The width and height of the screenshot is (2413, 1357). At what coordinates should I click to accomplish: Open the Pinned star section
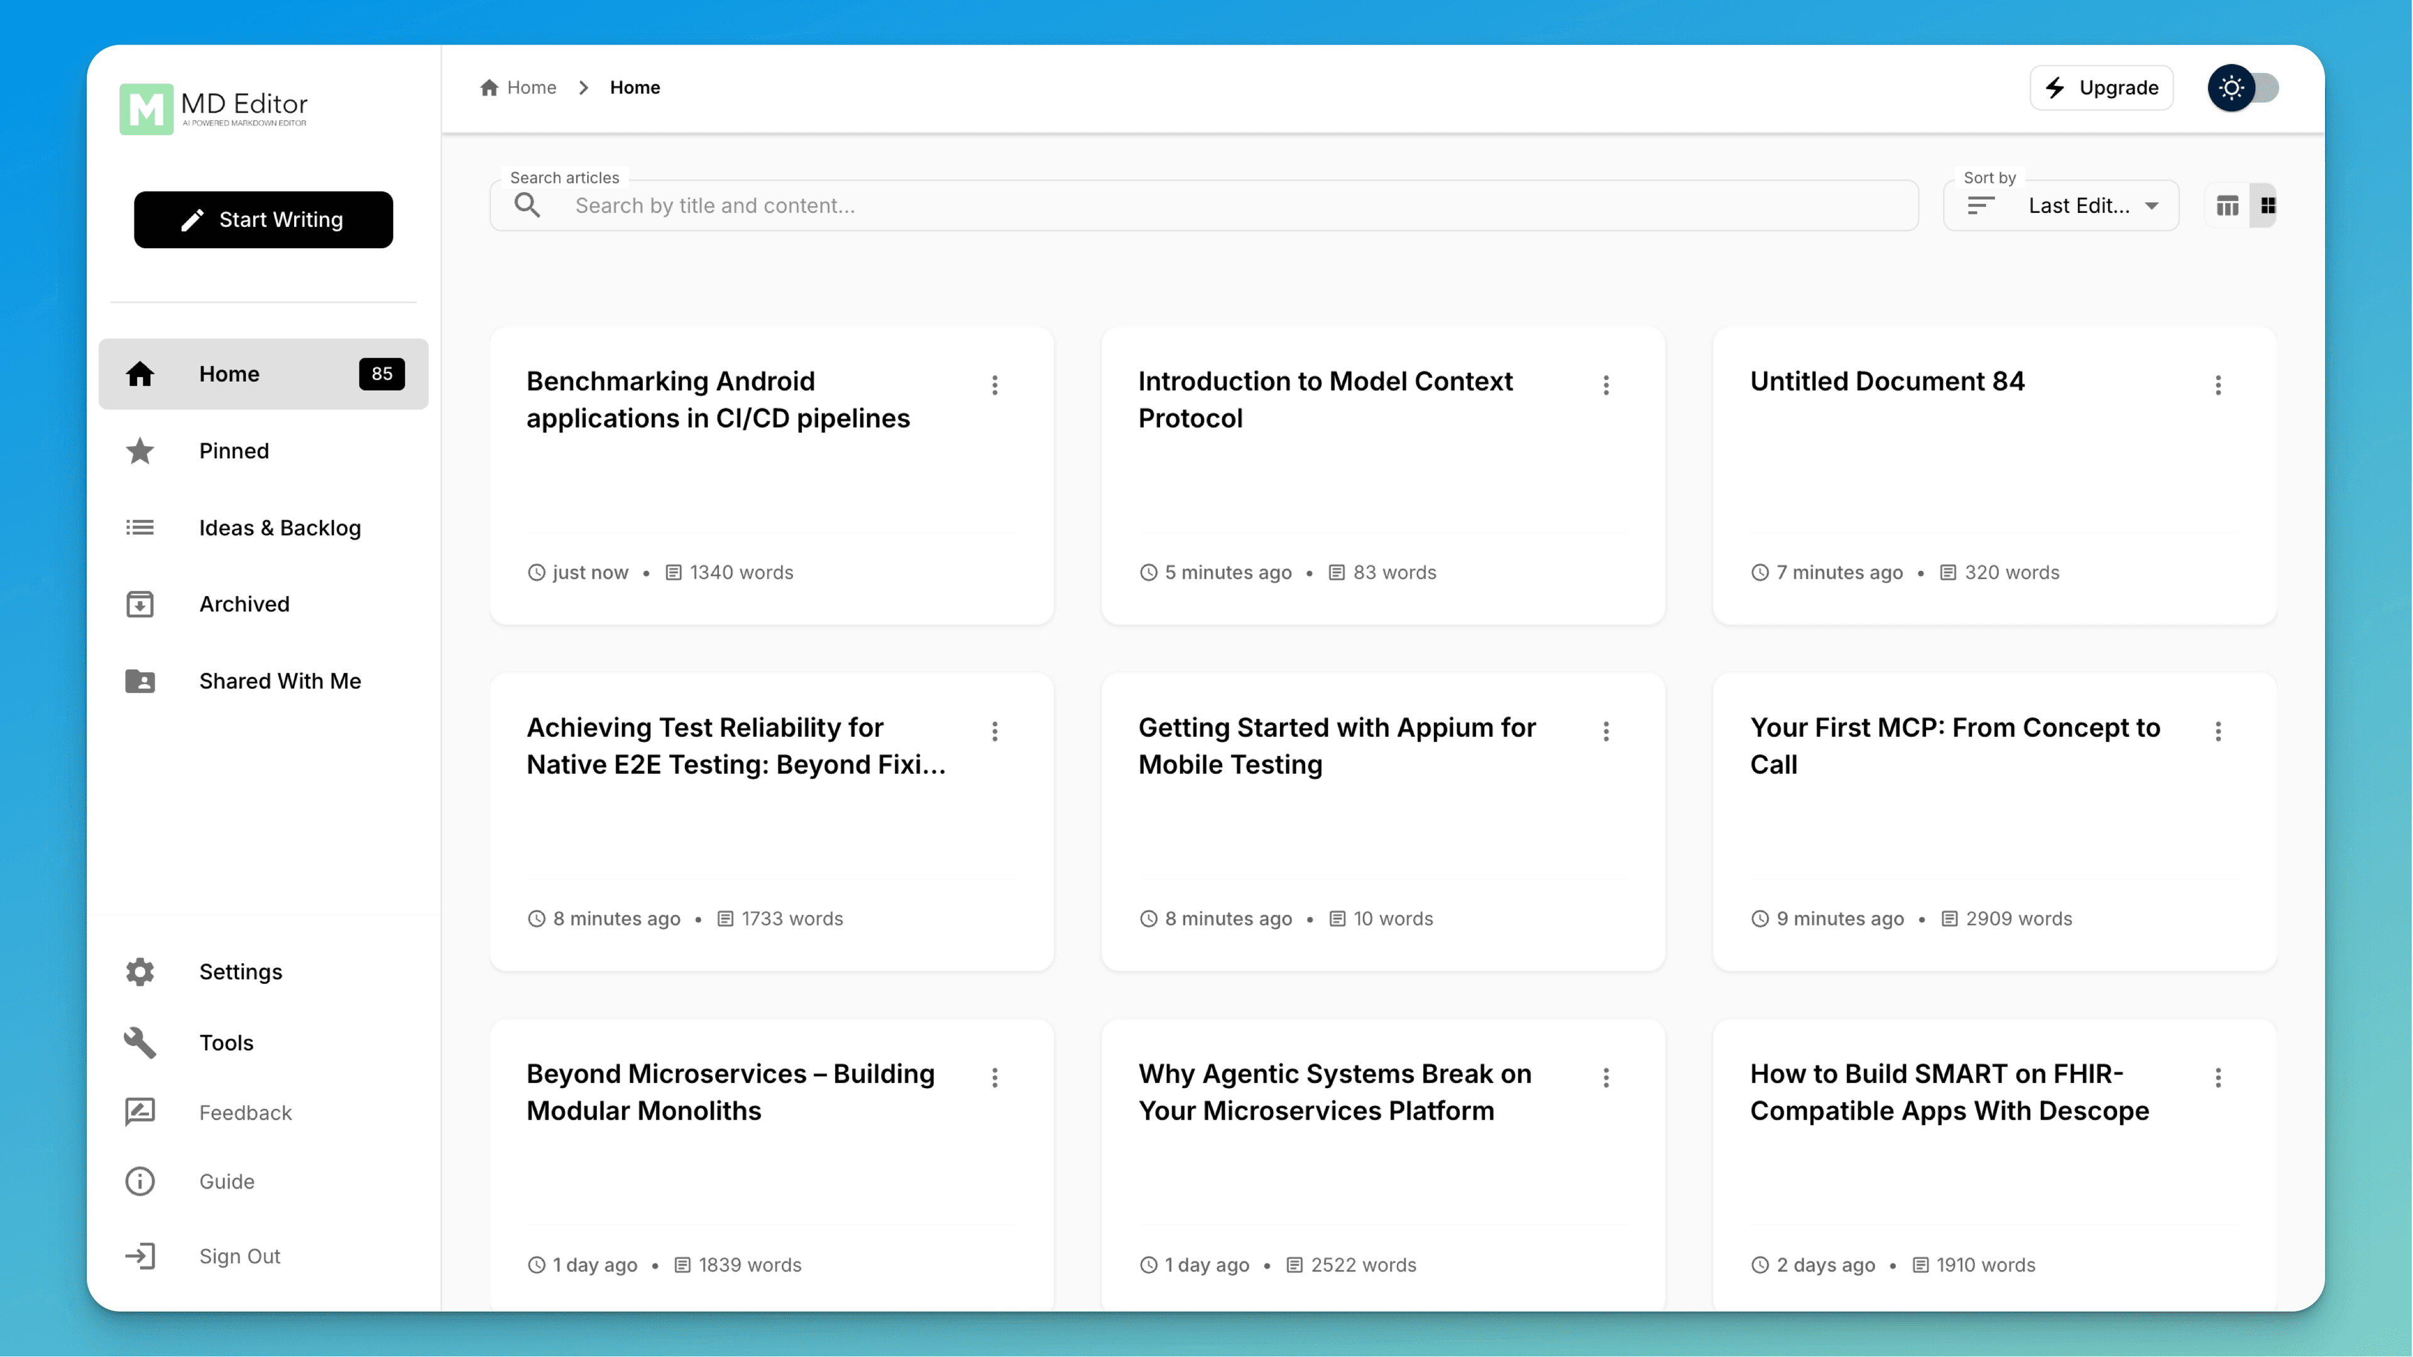pos(234,450)
